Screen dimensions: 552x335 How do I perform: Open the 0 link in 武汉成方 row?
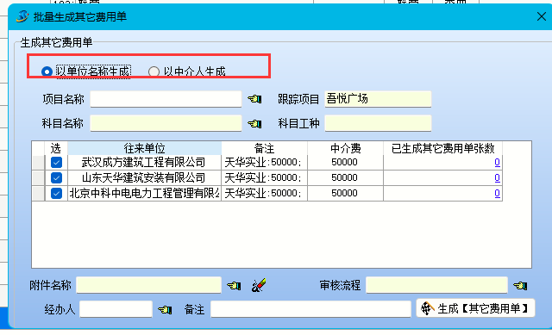pos(497,163)
